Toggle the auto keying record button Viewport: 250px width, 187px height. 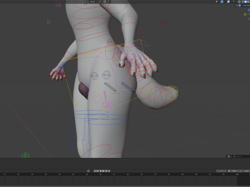(x=88, y=171)
